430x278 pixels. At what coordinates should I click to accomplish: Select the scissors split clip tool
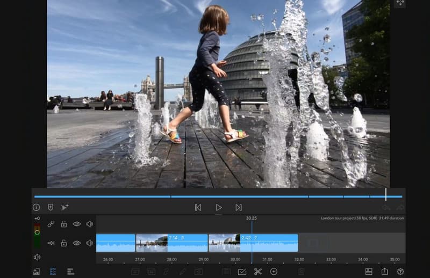point(258,272)
